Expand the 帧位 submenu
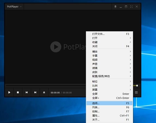The image size is (156, 123). (x=109, y=82)
